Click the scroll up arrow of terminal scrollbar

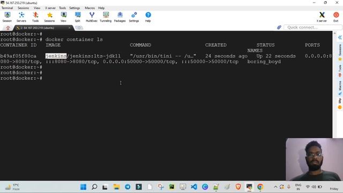tap(334, 33)
